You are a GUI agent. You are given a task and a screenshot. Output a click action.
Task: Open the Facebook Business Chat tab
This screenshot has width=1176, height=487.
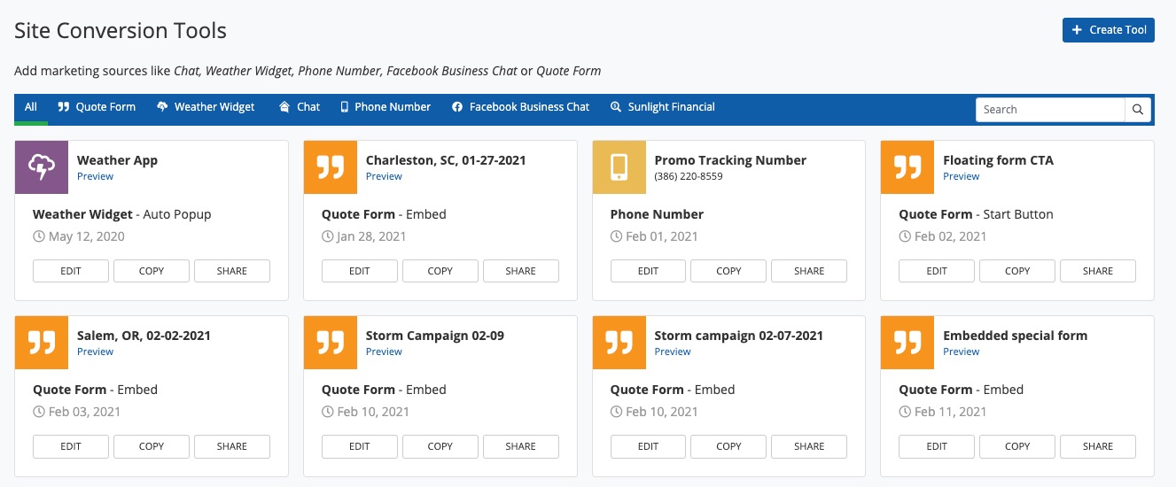click(520, 107)
